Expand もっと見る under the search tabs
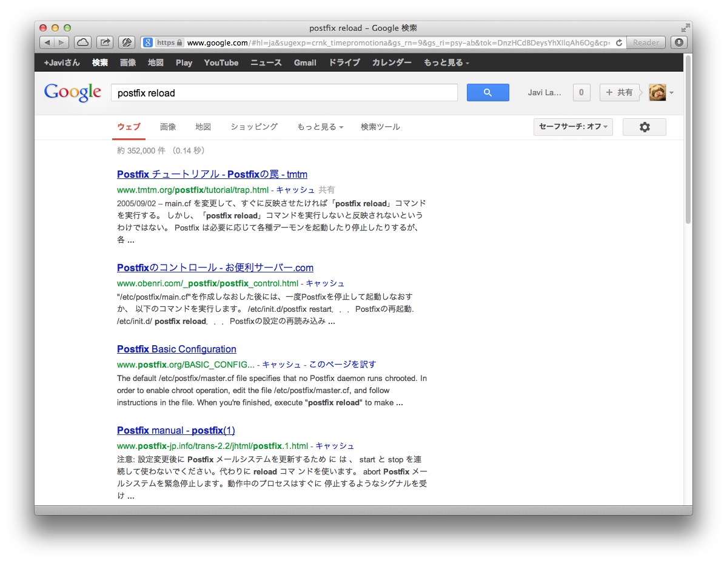Viewport: 727px width, 563px height. 320,127
